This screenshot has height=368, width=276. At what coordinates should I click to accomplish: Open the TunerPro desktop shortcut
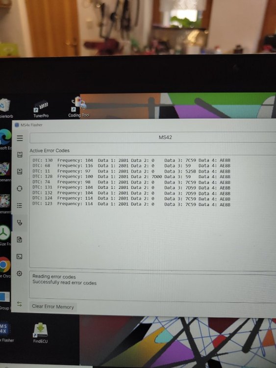pyautogui.click(x=41, y=109)
